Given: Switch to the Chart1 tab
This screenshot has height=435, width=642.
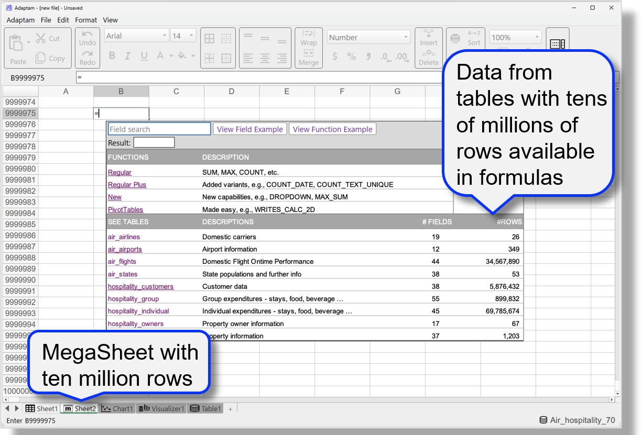Looking at the screenshot, I should [x=117, y=408].
